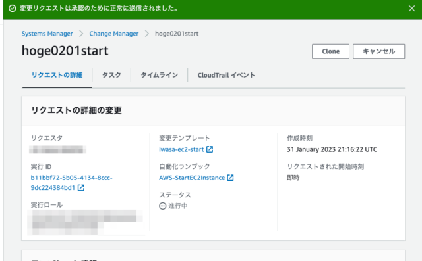Open external link icon after execution ID
The height and width of the screenshot is (261, 422).
tap(81, 188)
